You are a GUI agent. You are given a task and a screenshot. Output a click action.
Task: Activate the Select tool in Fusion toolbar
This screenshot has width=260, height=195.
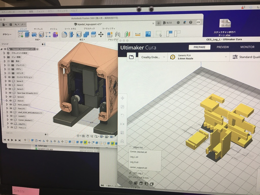tap(159, 34)
